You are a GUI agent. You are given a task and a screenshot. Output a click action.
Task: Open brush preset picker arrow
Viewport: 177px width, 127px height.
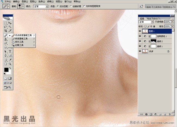23,6
